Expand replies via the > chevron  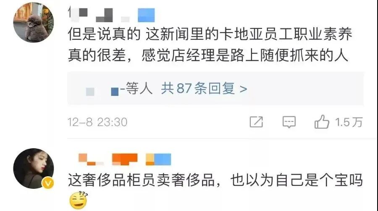click(244, 89)
